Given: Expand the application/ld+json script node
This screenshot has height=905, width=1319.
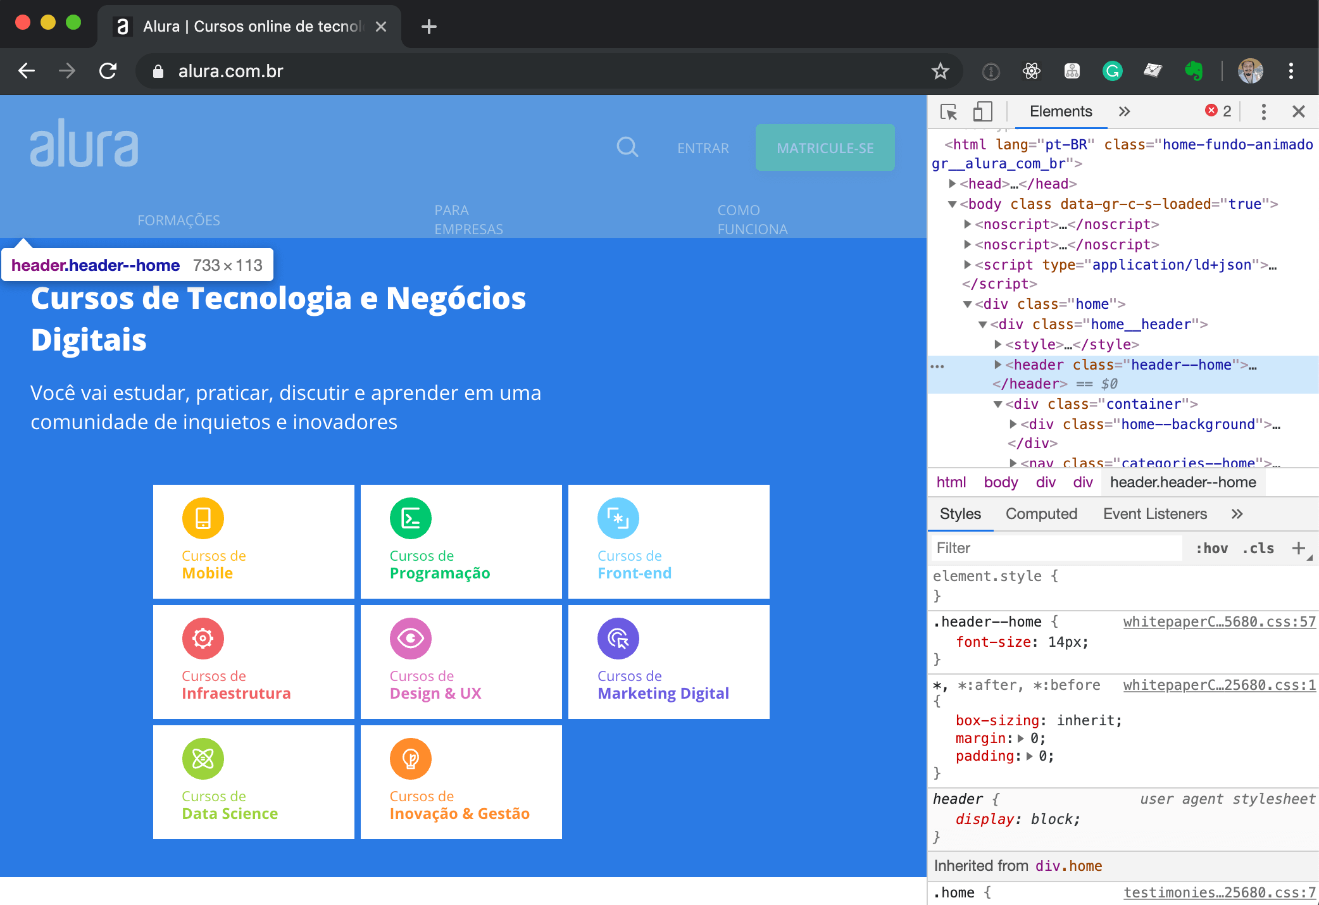Looking at the screenshot, I should point(967,265).
